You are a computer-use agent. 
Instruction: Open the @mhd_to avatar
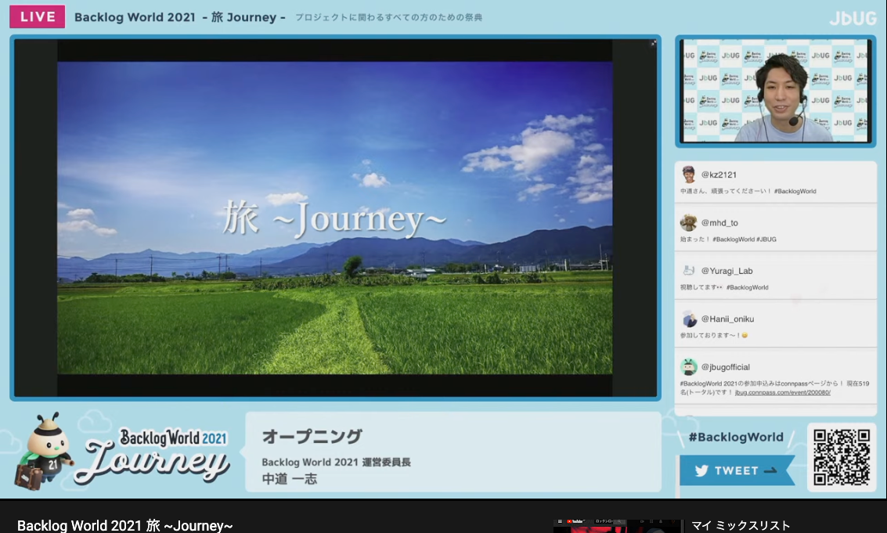688,222
